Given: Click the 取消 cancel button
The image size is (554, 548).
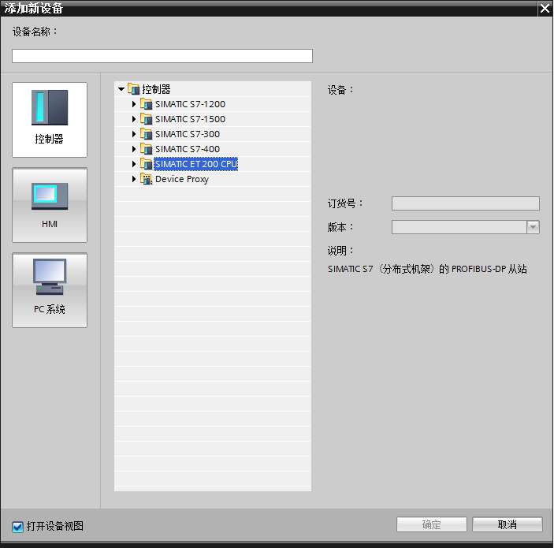Looking at the screenshot, I should tap(507, 525).
